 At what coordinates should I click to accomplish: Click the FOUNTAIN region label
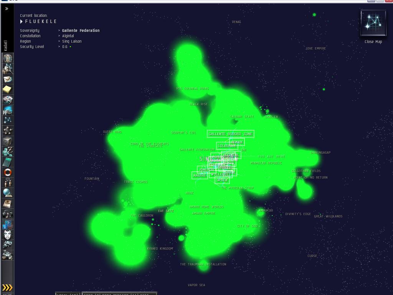coord(92,179)
